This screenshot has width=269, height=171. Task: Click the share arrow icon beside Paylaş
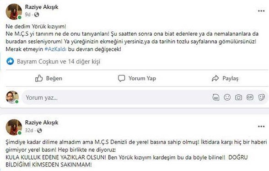point(215,78)
